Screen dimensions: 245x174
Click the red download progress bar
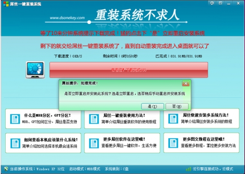[x=129, y=70]
